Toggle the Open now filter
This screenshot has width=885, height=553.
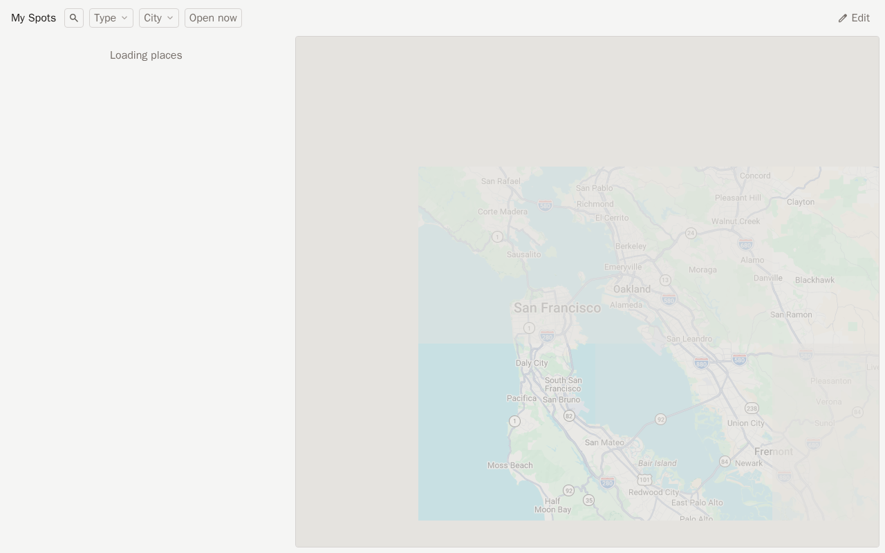pos(213,18)
